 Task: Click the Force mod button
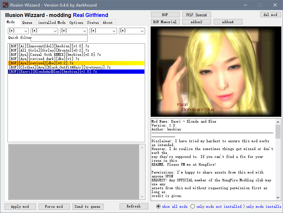(54, 206)
